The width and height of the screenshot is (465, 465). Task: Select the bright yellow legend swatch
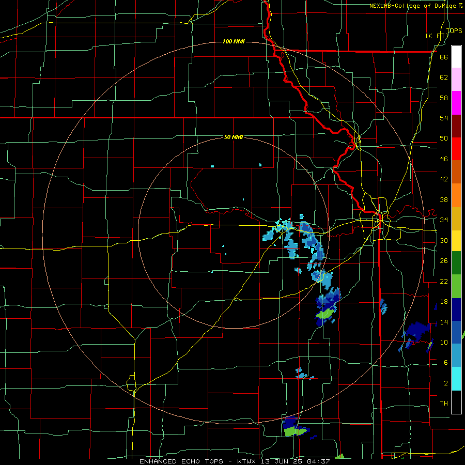click(456, 240)
